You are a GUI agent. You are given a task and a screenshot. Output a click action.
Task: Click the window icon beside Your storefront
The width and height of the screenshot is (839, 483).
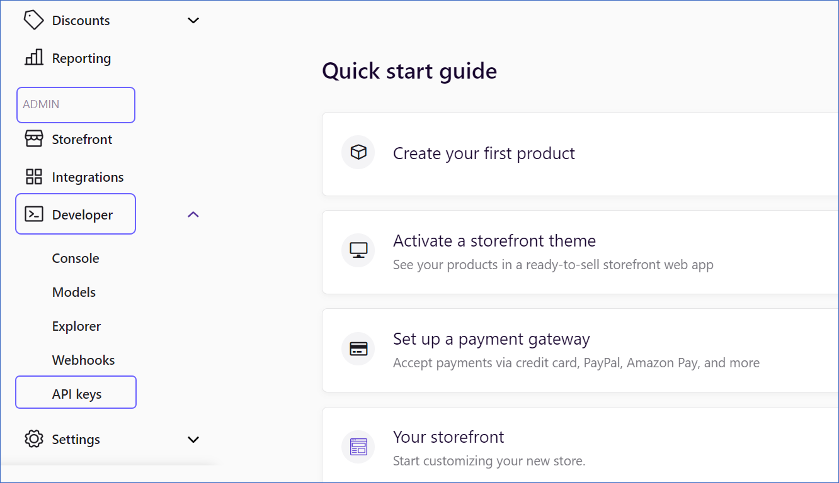pos(358,447)
